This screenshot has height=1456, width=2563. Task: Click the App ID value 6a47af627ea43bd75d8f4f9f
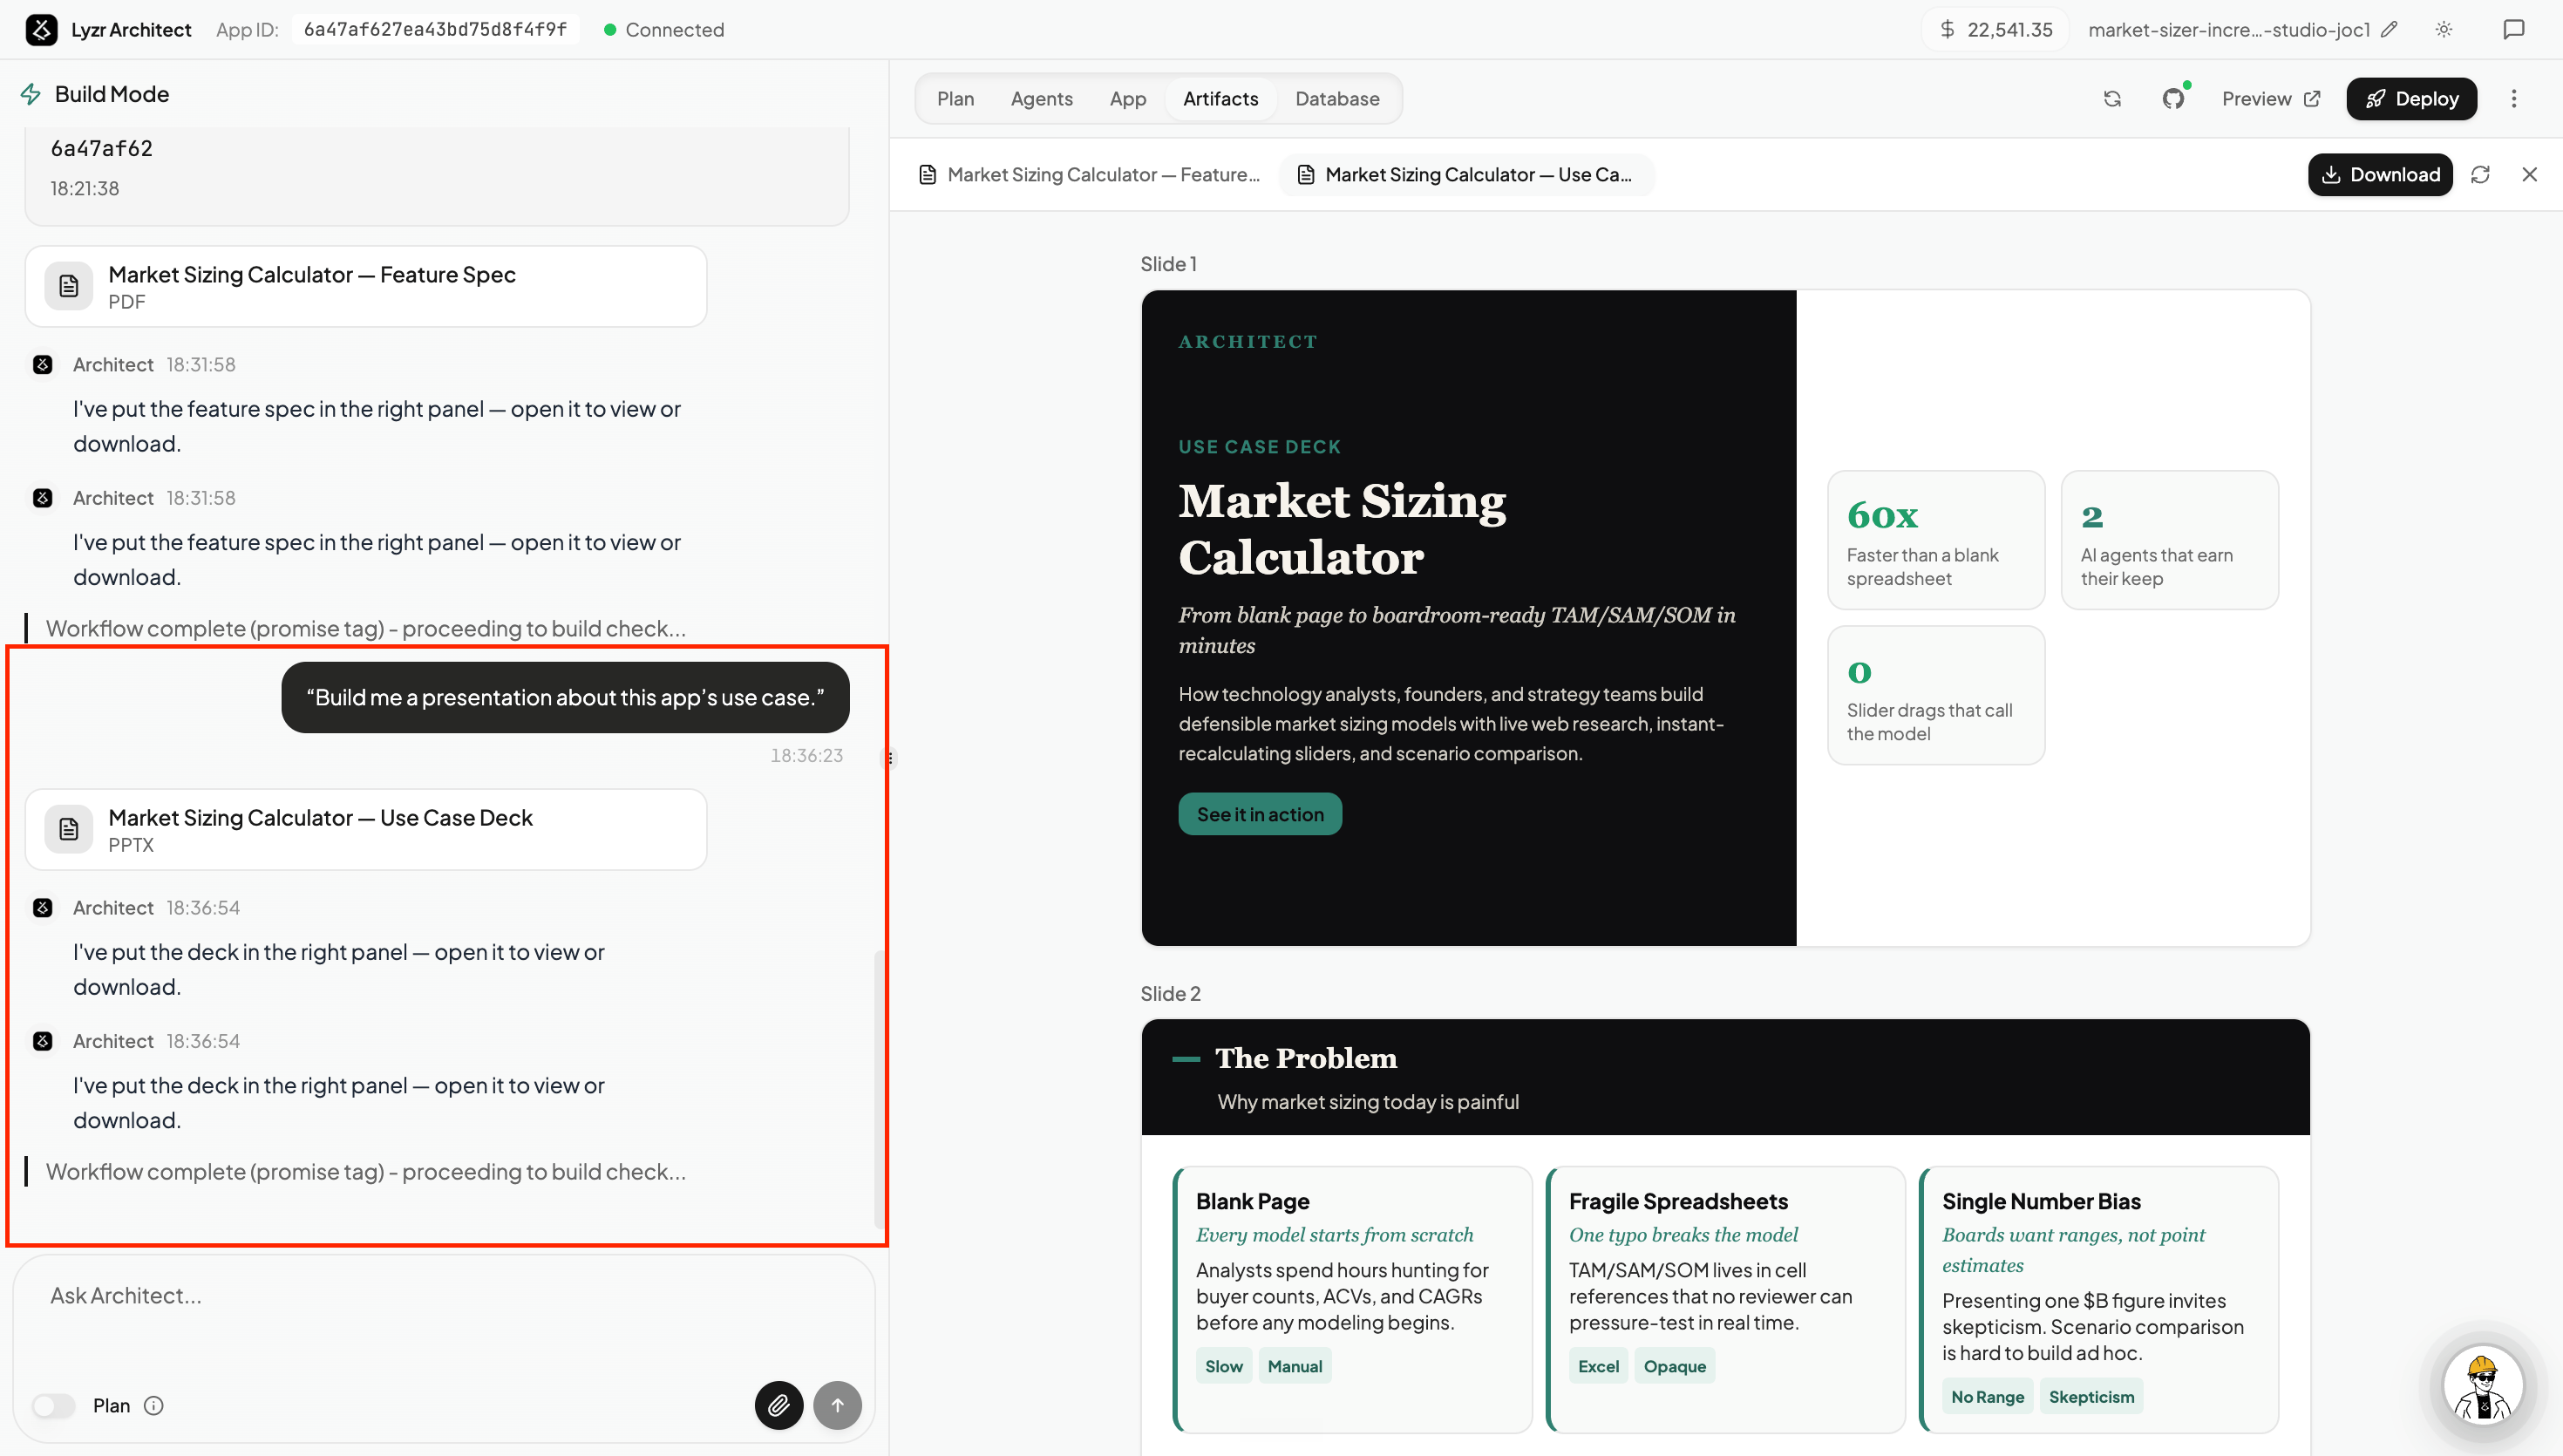click(435, 29)
